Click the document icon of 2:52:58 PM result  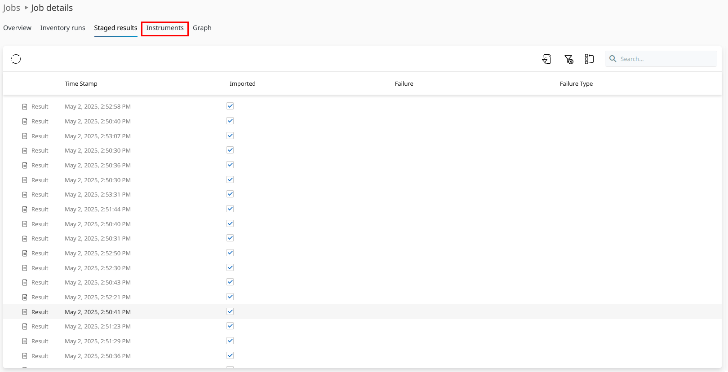click(25, 107)
